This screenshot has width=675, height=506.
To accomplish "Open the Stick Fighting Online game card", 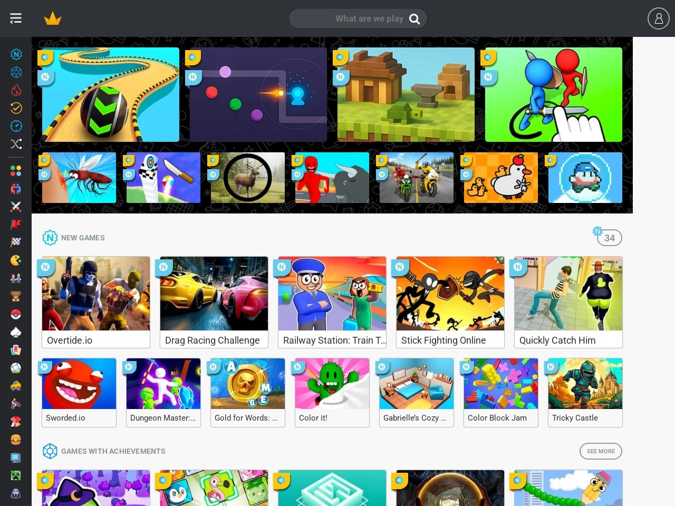I will pos(450,302).
